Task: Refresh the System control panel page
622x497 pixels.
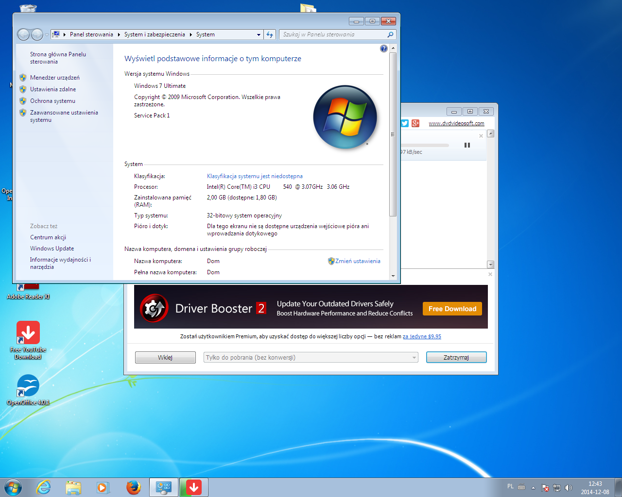Action: pyautogui.click(x=270, y=34)
